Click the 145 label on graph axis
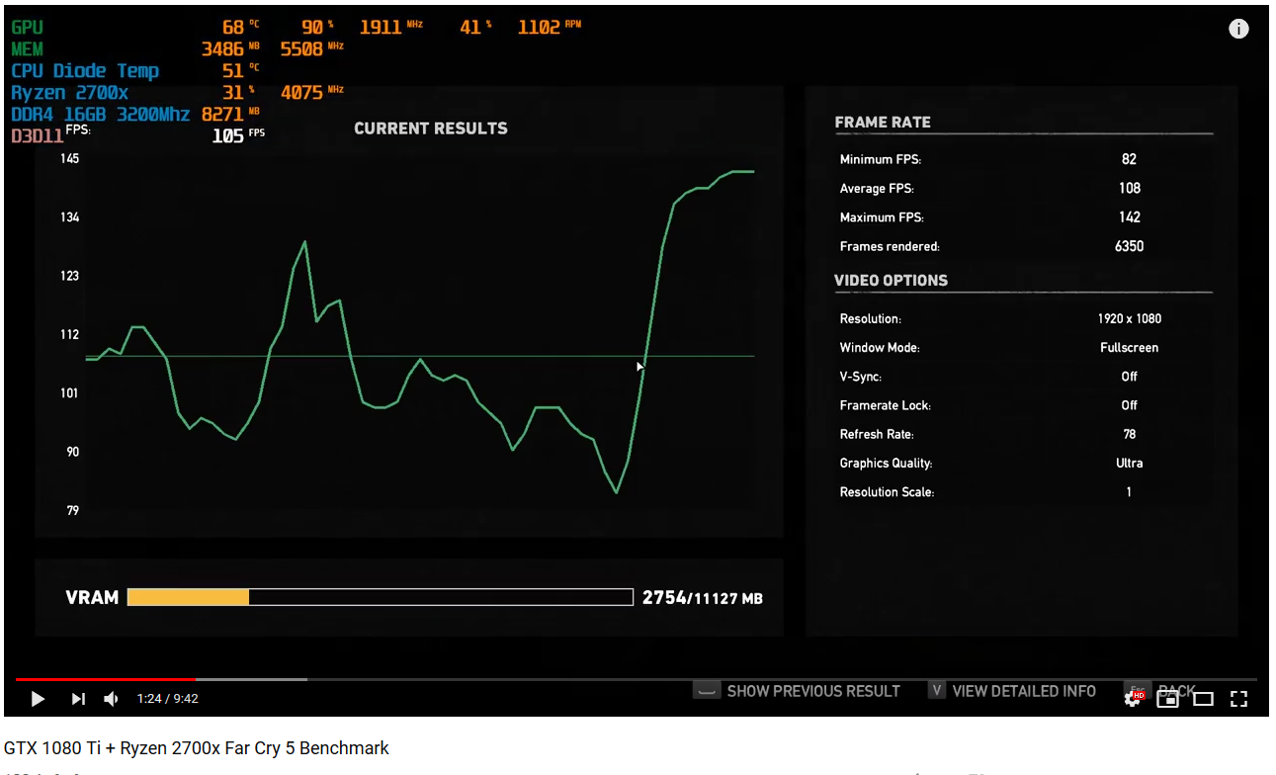1276x775 pixels. pyautogui.click(x=70, y=159)
